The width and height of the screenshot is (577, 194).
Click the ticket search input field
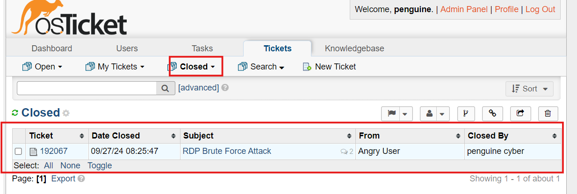(x=87, y=88)
